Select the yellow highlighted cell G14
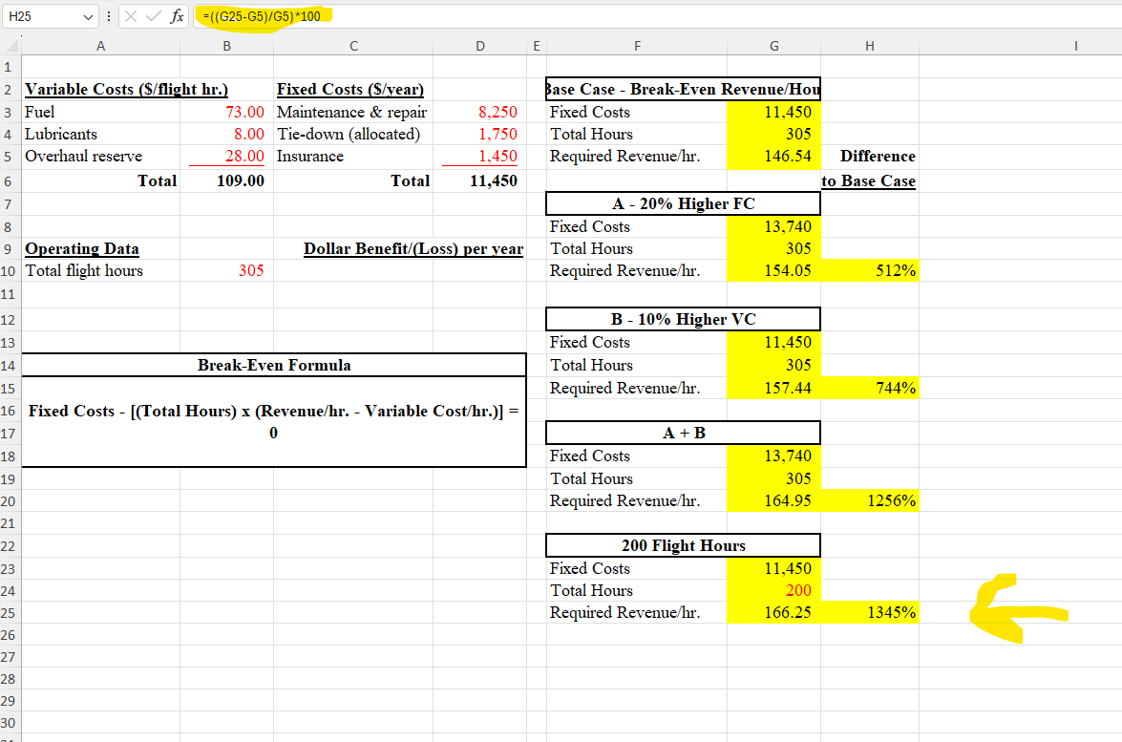The width and height of the screenshot is (1122, 742). point(773,365)
